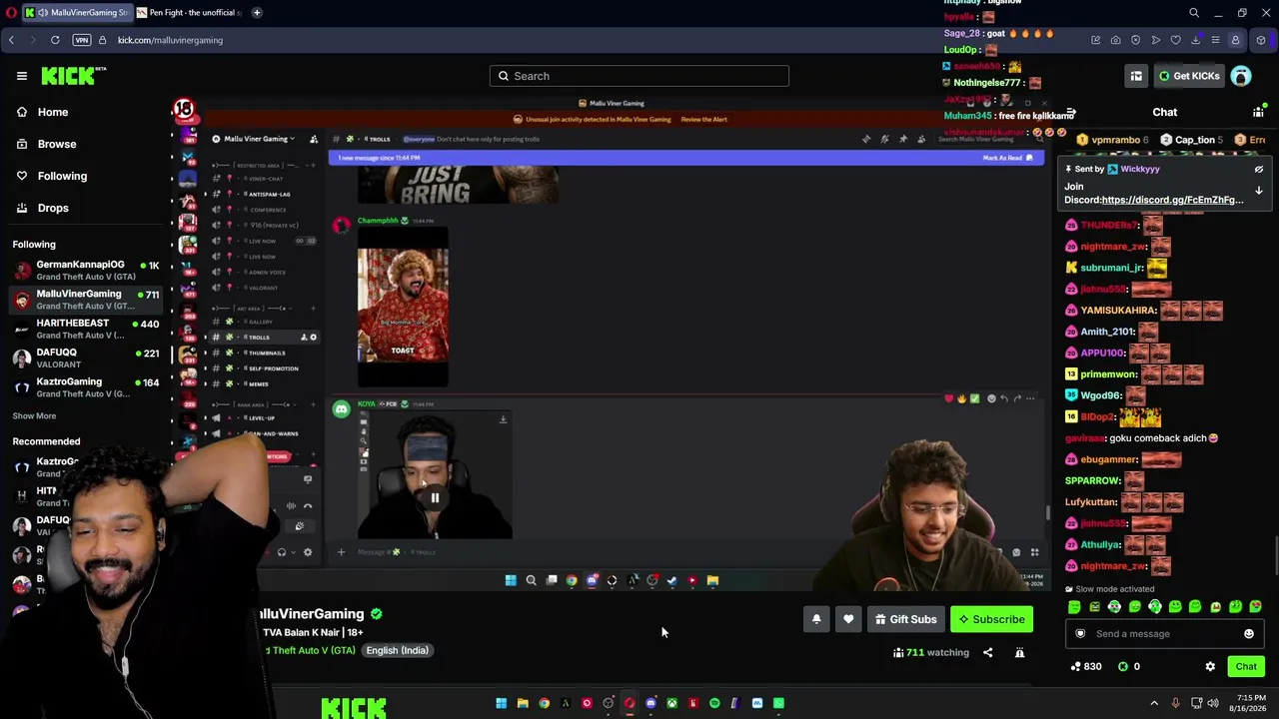
Task: Show hidden system tray icons
Action: click(x=1154, y=703)
